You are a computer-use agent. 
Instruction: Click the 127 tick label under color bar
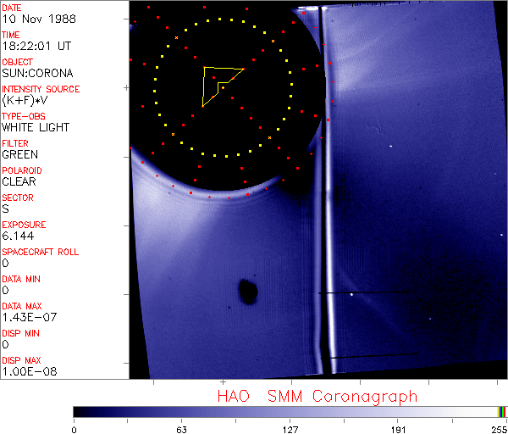(x=290, y=429)
